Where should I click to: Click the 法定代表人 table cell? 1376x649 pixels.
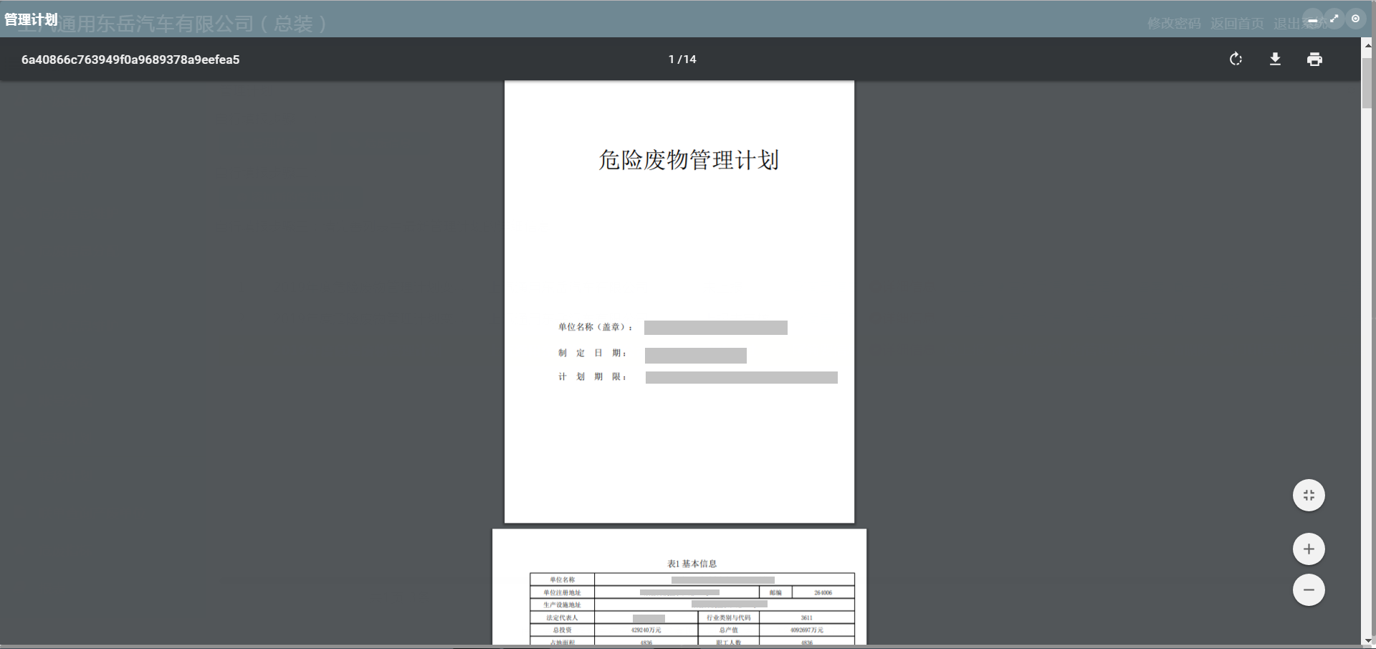[x=562, y=617]
